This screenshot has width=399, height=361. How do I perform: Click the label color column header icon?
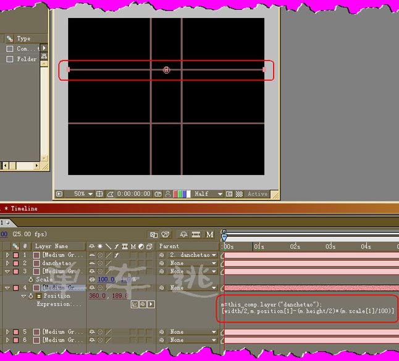pos(16,246)
